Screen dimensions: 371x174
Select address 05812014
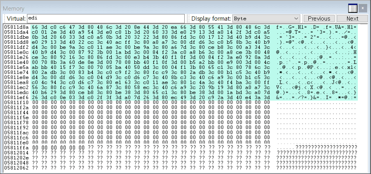[x=16, y=153]
